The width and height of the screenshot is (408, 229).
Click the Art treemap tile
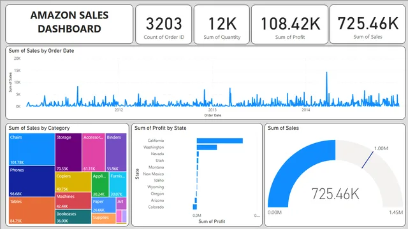click(x=121, y=204)
